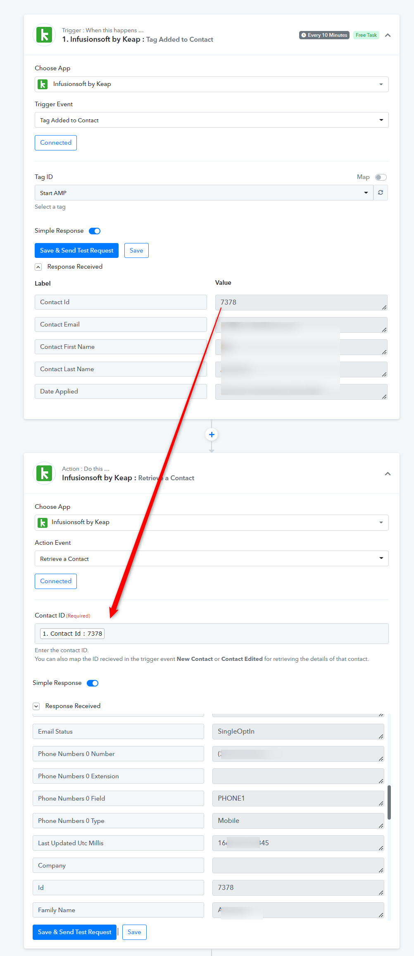Screen dimensions: 414x956
Task: Expand action Response Received section
Action: [x=36, y=706]
